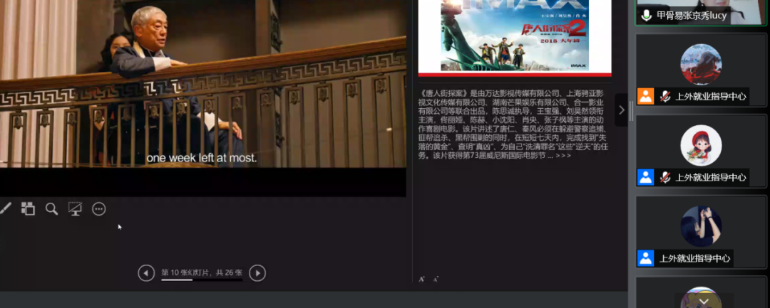
Task: Collapse the participant video panel arrow
Action: tap(621, 110)
